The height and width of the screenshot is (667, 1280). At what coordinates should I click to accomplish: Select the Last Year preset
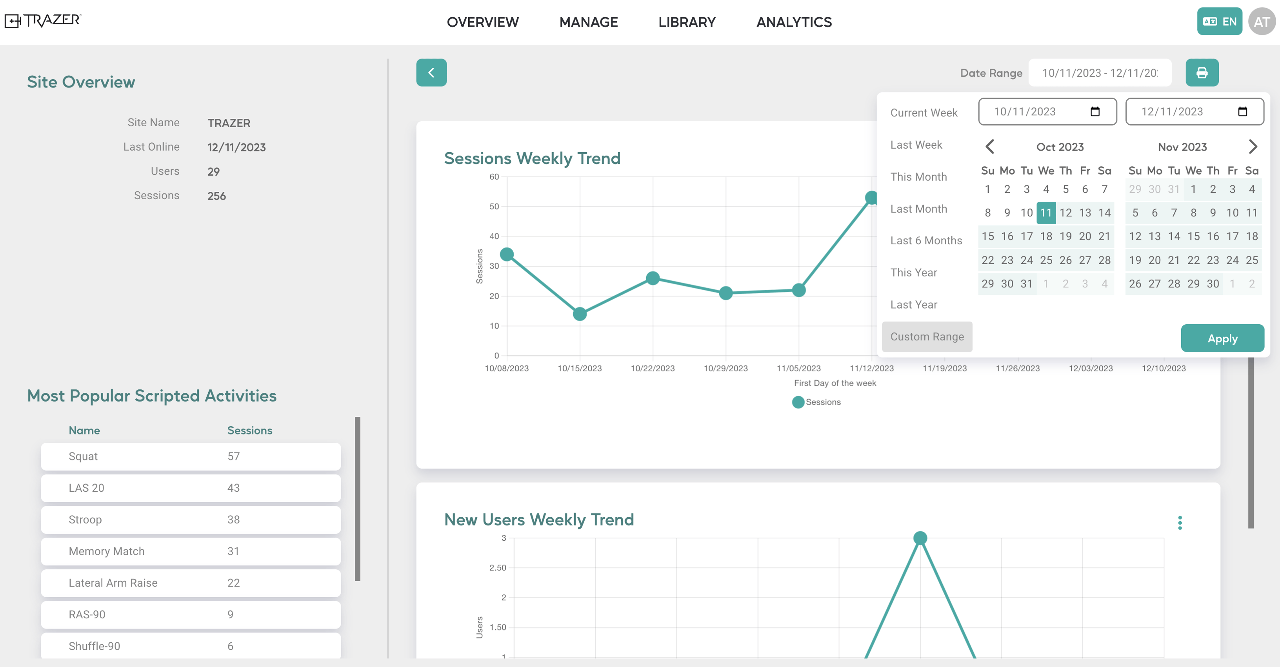[913, 305]
